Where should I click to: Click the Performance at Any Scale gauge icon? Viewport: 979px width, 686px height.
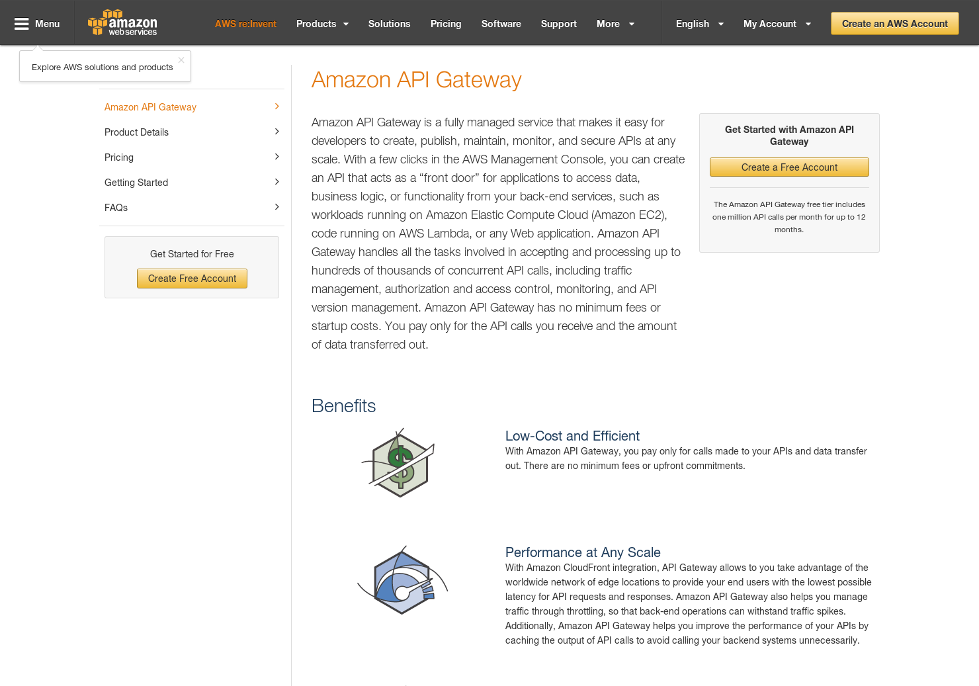[x=402, y=579]
